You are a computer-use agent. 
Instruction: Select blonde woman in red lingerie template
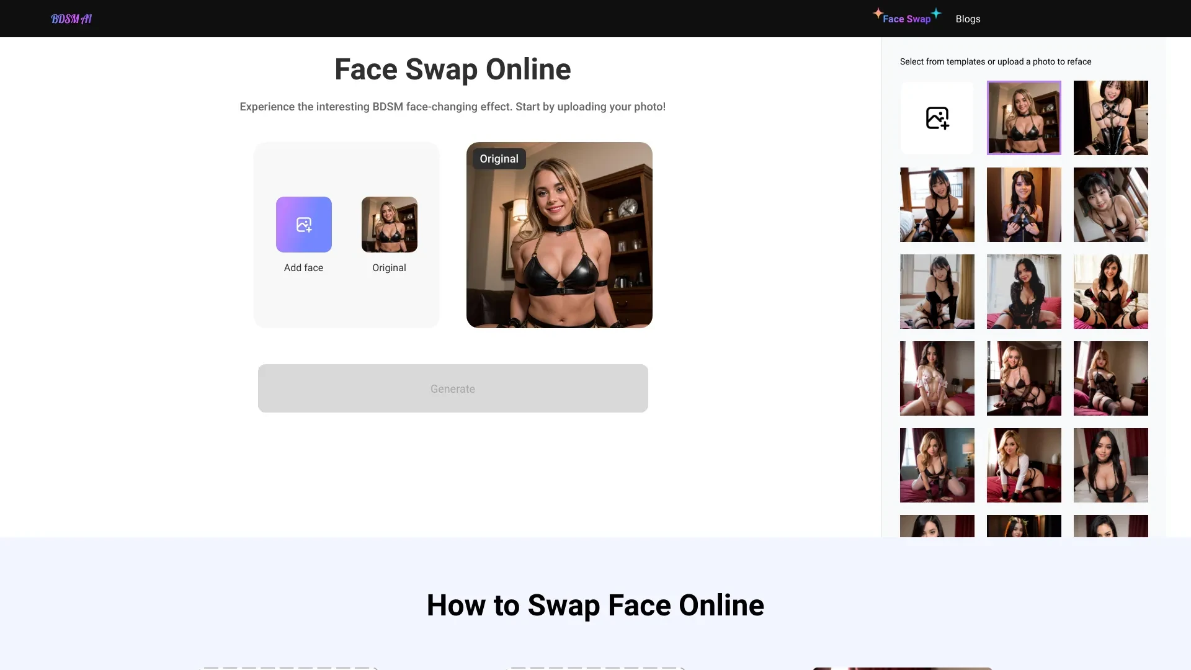point(1024,465)
